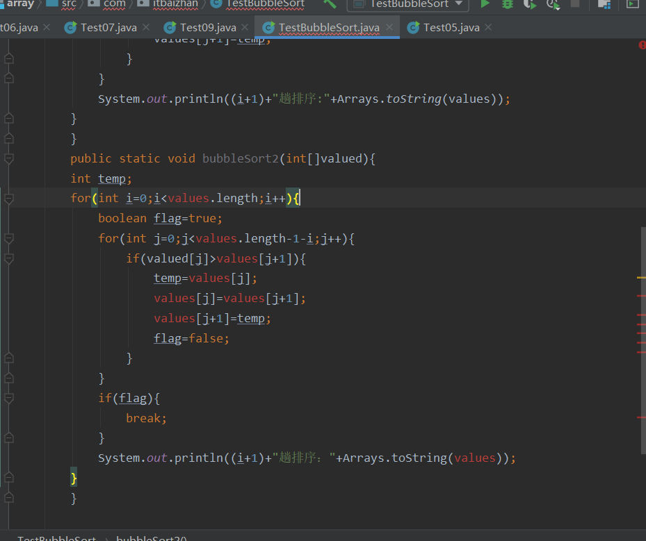The height and width of the screenshot is (541, 646).
Task: Click 'for(int j=0;' inner loop header
Action: [140, 239]
